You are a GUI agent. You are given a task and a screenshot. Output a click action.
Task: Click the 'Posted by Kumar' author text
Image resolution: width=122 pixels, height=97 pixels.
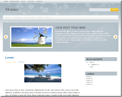pos(11,62)
